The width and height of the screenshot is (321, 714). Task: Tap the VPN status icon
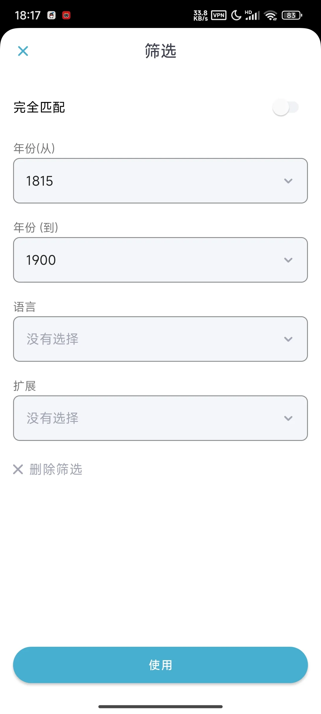(219, 15)
